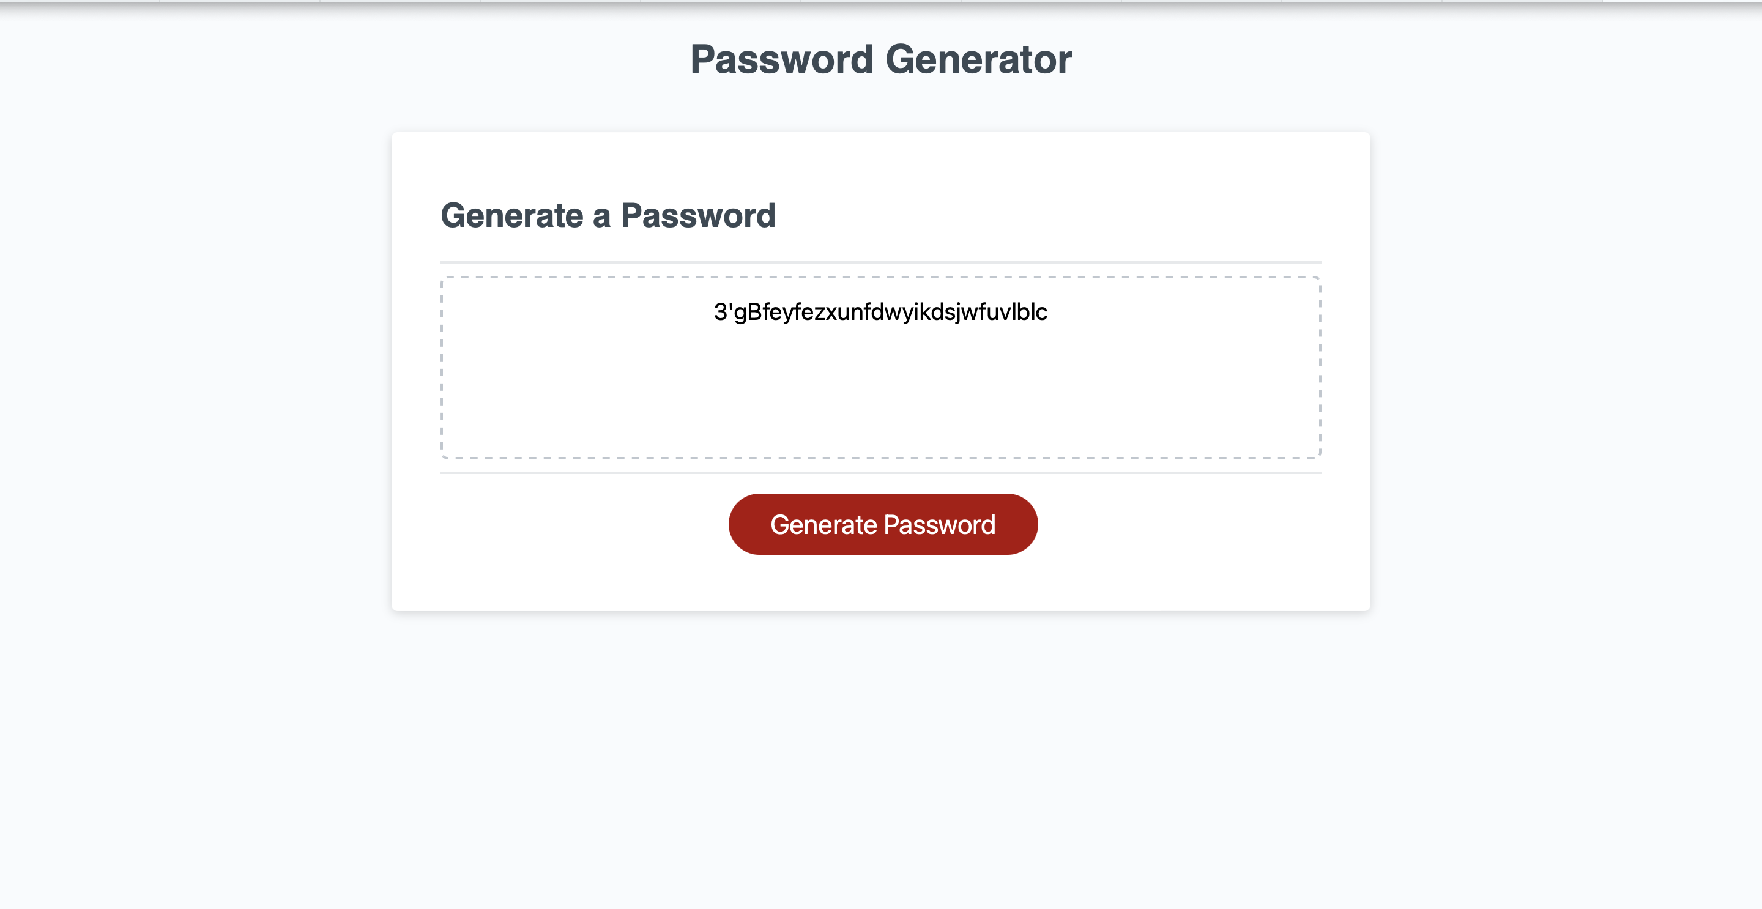Click the header area above the card
1762x909 pixels.
click(880, 103)
